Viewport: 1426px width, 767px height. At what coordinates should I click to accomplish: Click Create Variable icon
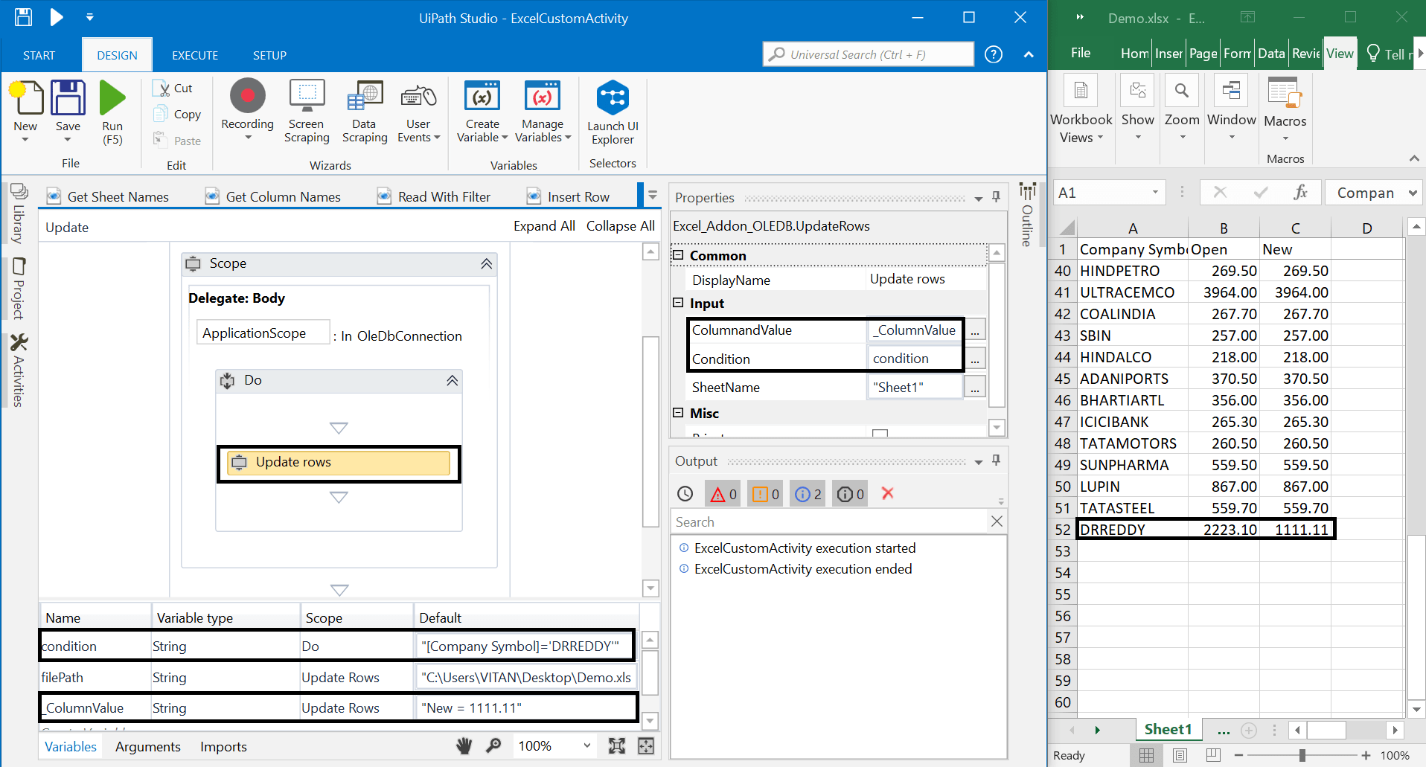[482, 97]
